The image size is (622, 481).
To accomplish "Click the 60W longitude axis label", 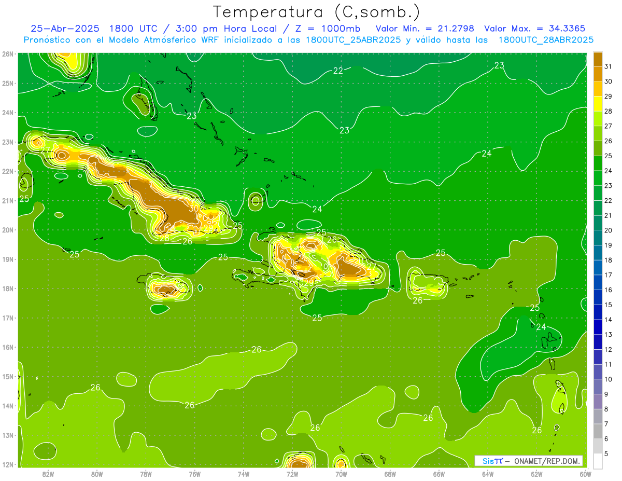I will pyautogui.click(x=586, y=474).
